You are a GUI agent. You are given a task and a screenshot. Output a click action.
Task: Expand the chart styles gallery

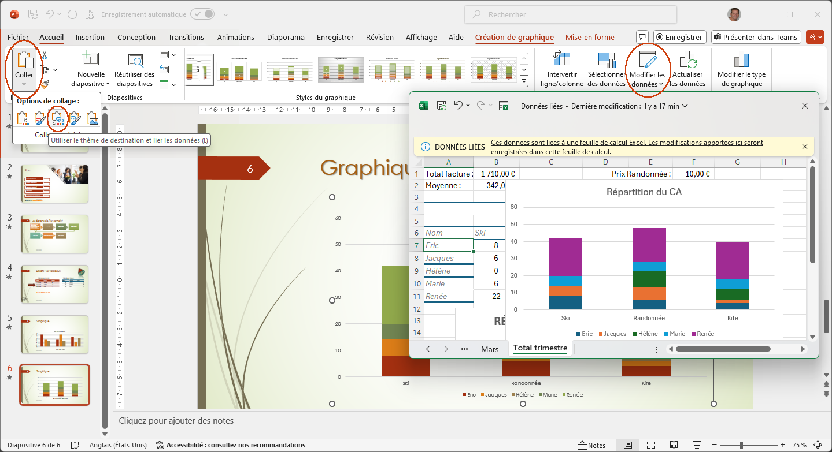point(524,83)
